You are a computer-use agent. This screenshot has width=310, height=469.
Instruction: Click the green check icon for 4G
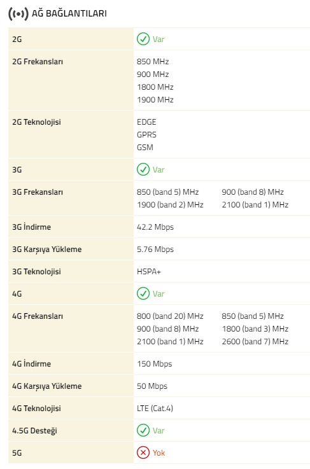[143, 293]
